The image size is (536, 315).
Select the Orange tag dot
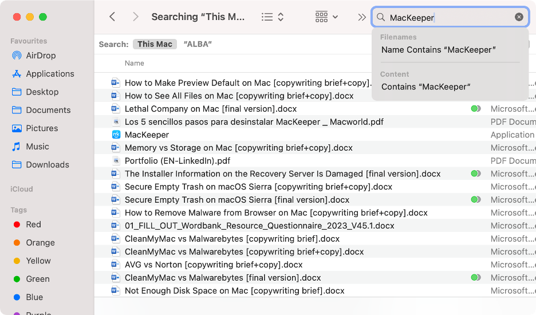17,242
